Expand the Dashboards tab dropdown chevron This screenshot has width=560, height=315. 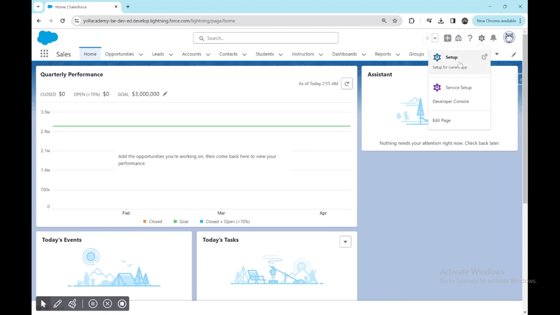point(364,54)
